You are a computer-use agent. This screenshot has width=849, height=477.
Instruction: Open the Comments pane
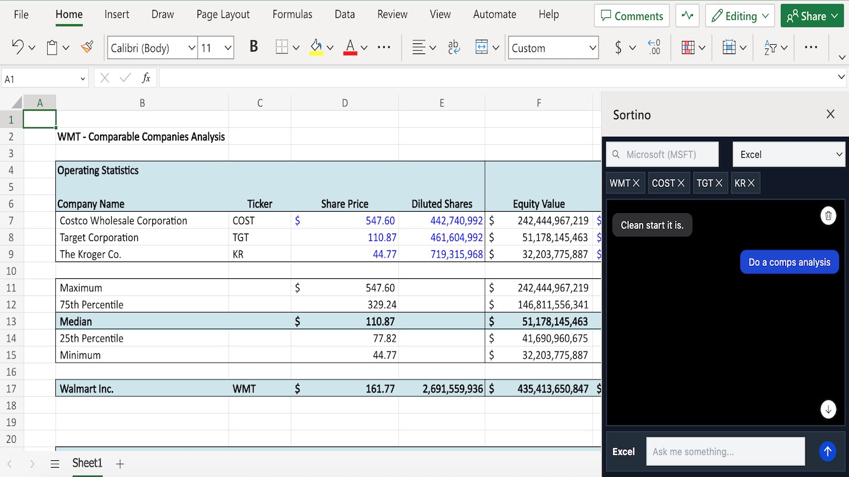pyautogui.click(x=631, y=16)
